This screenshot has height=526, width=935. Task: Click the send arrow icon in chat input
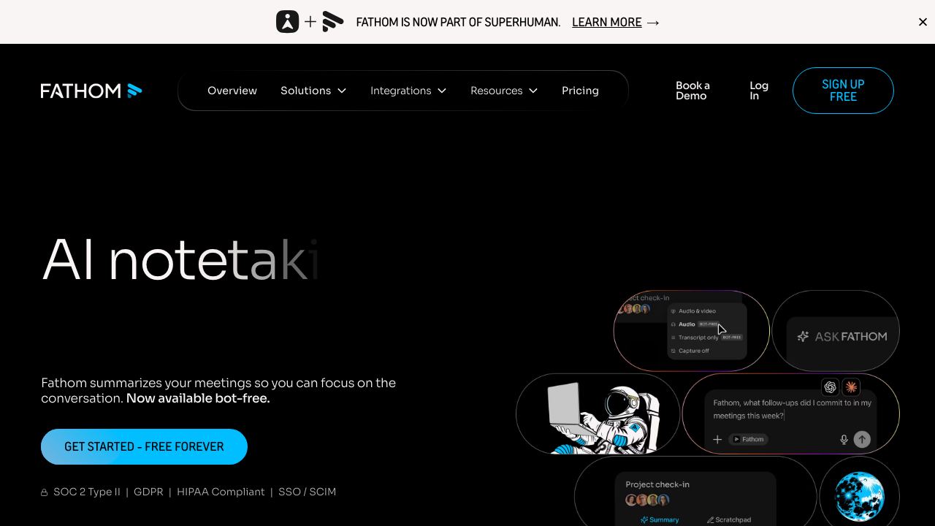[862, 439]
